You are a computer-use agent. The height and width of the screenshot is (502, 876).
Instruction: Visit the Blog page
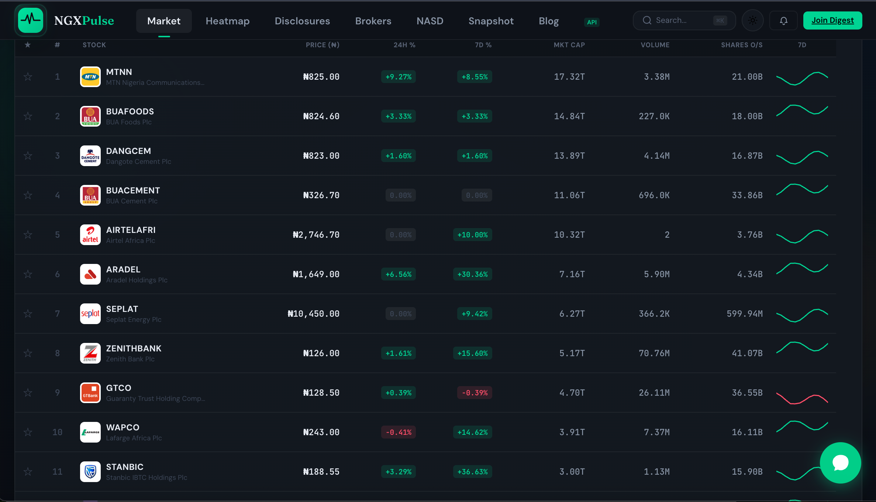(x=549, y=21)
